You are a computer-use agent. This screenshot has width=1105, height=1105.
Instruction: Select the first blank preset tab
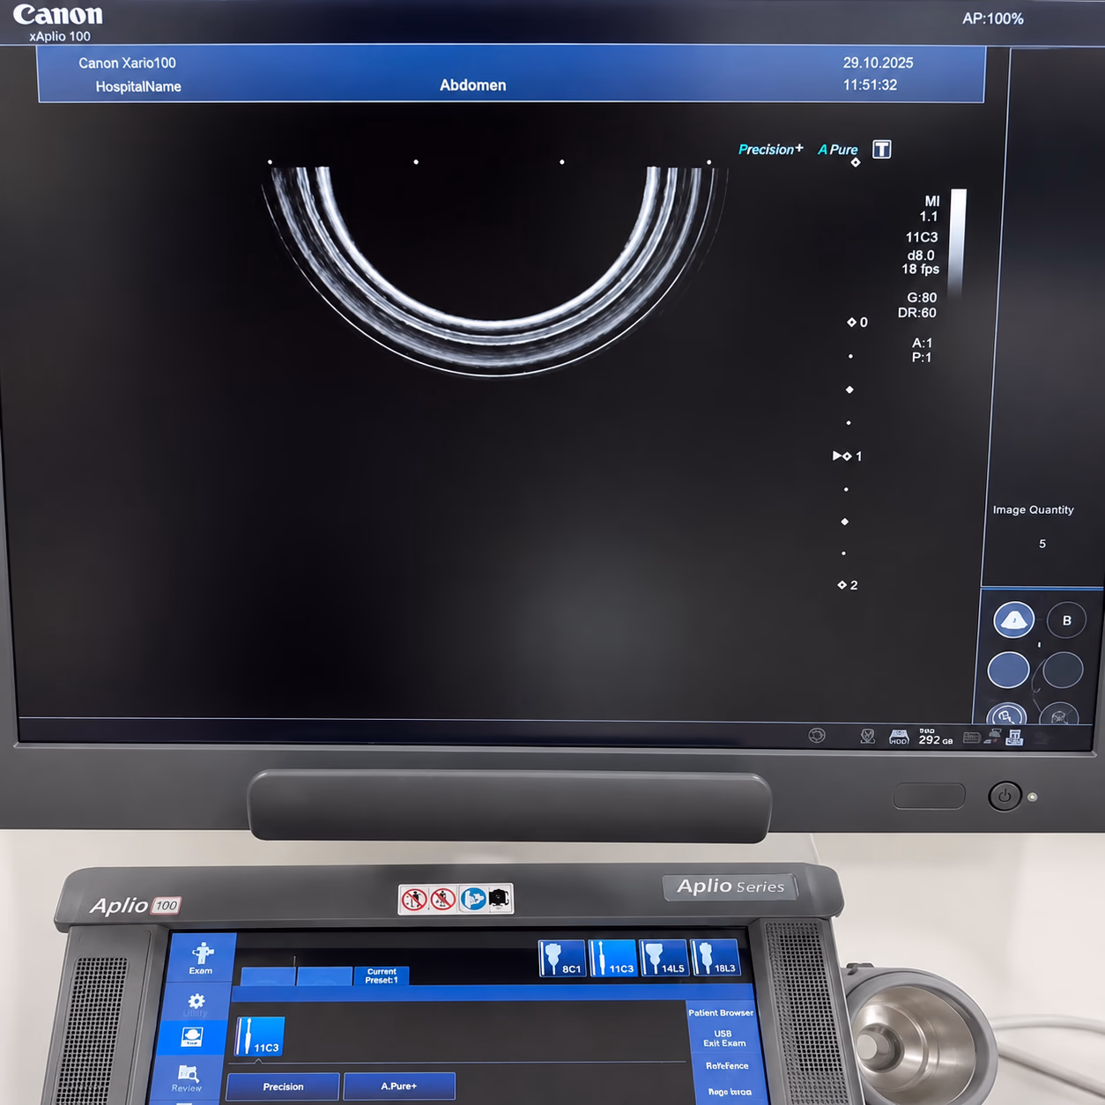coord(268,975)
